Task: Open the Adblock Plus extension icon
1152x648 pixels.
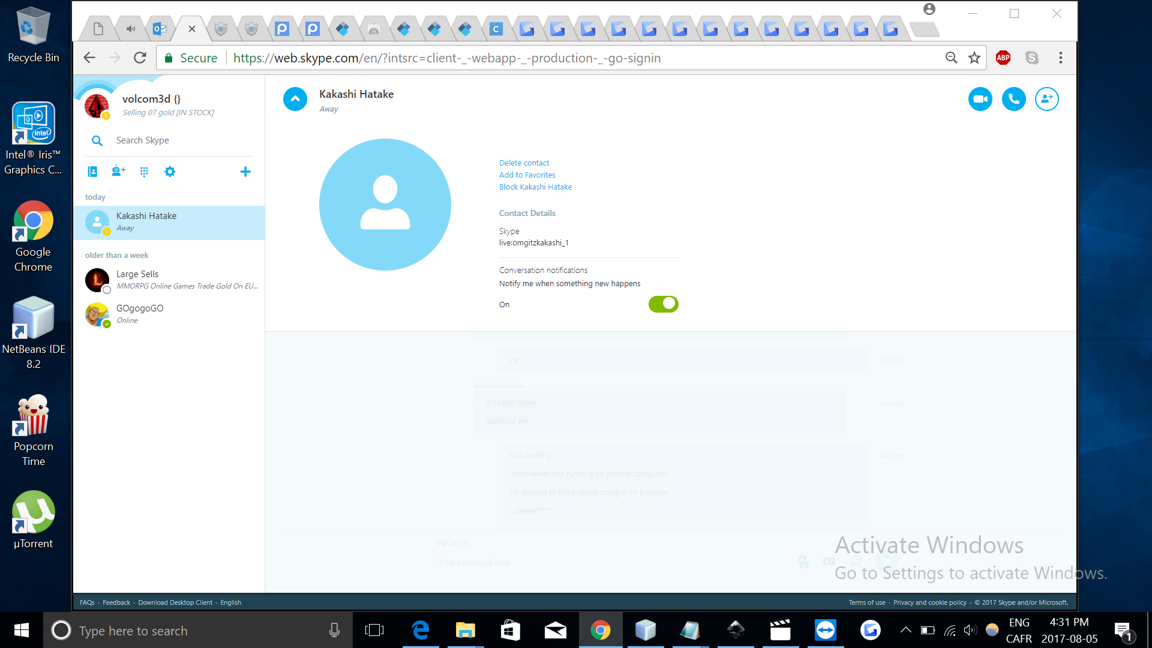Action: coord(1003,58)
